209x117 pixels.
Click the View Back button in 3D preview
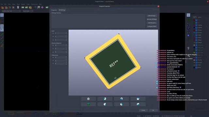pyautogui.click(x=121, y=104)
